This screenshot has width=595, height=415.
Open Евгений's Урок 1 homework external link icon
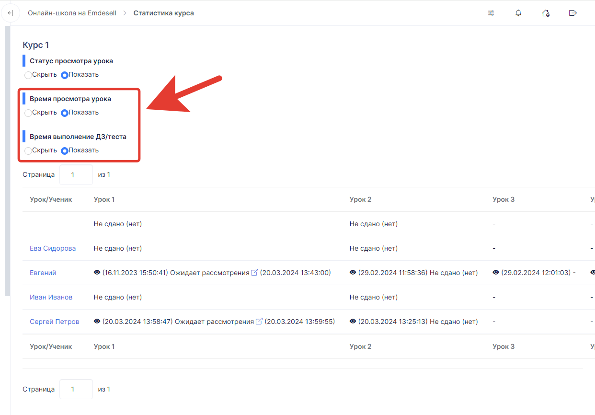255,273
